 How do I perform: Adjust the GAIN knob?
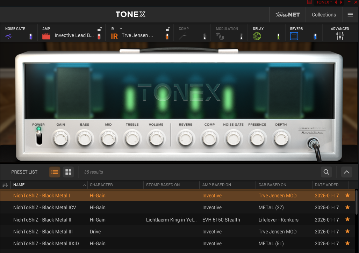[x=61, y=139]
